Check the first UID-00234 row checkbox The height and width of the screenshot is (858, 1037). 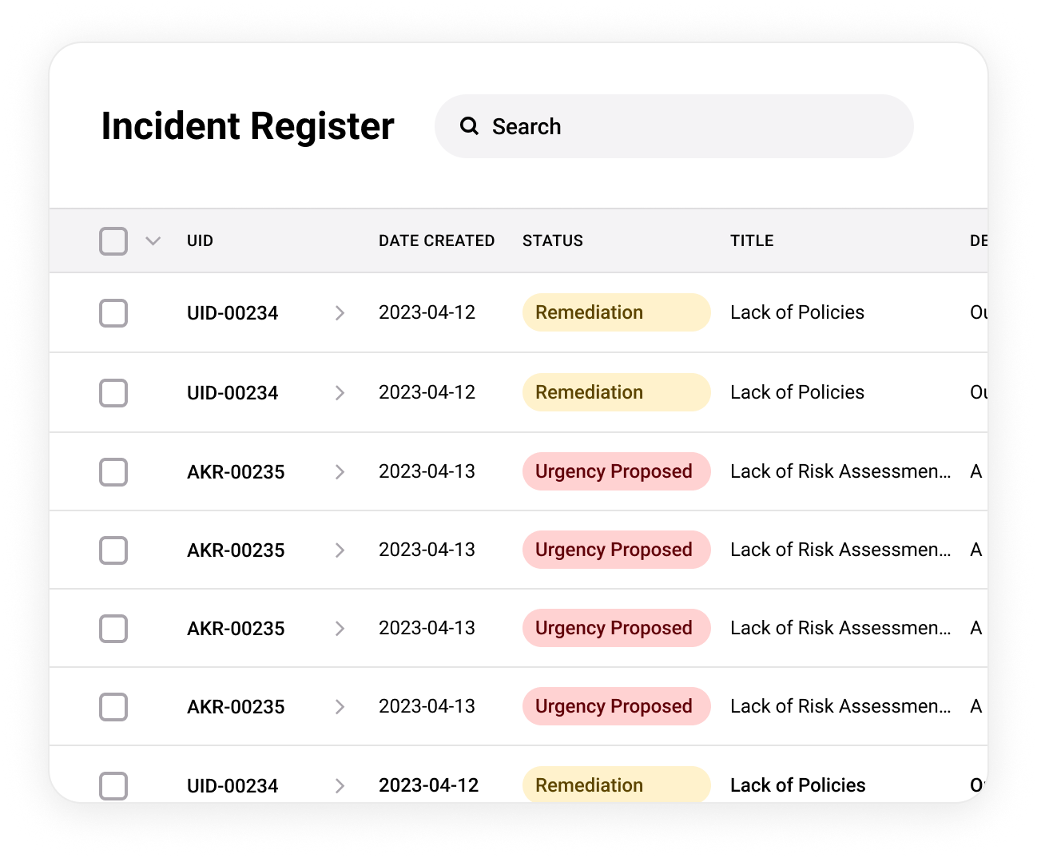pos(113,313)
